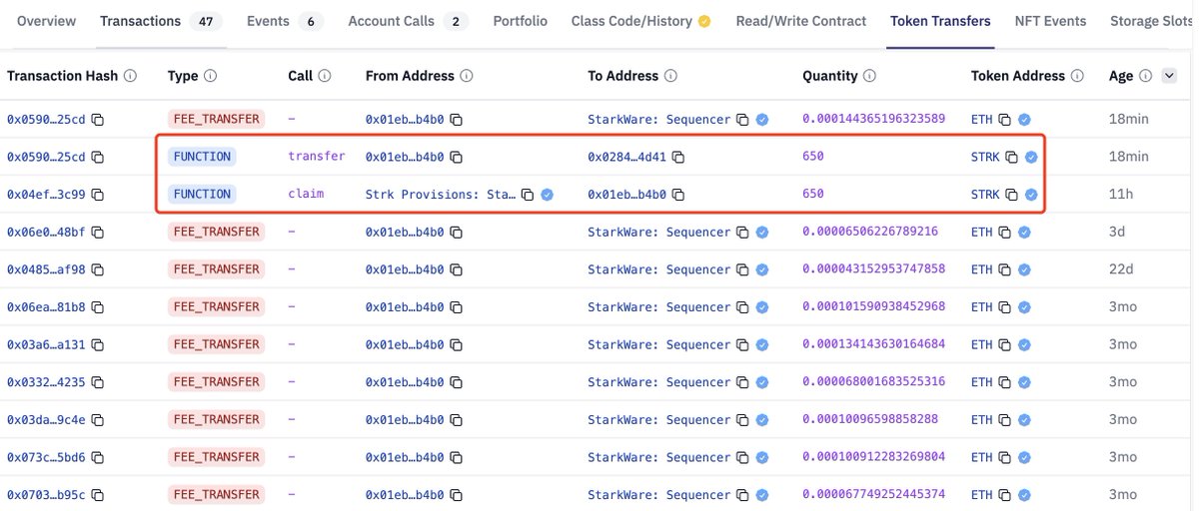
Task: Copy transaction hash 0x04ef…3c99
Action: coord(98,195)
